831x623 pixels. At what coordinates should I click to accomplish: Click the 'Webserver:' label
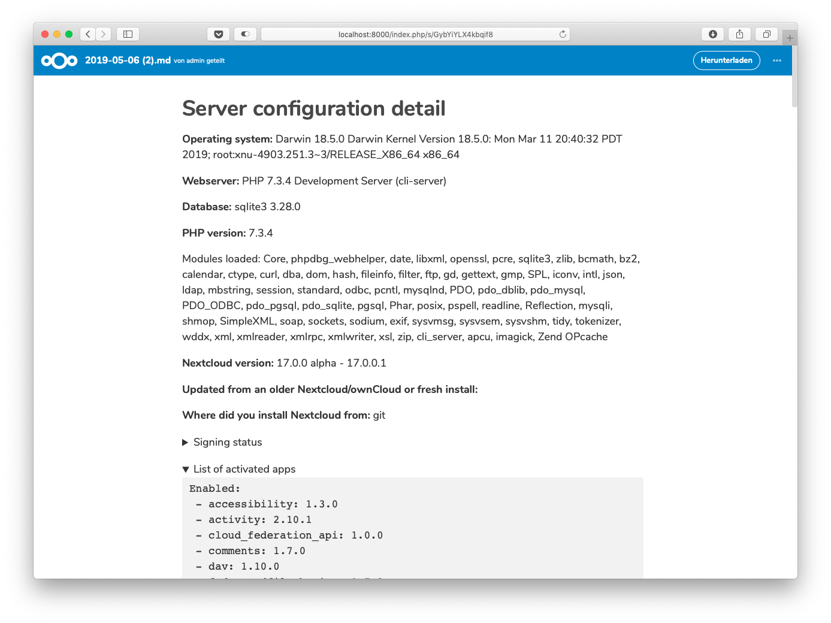pyautogui.click(x=211, y=181)
